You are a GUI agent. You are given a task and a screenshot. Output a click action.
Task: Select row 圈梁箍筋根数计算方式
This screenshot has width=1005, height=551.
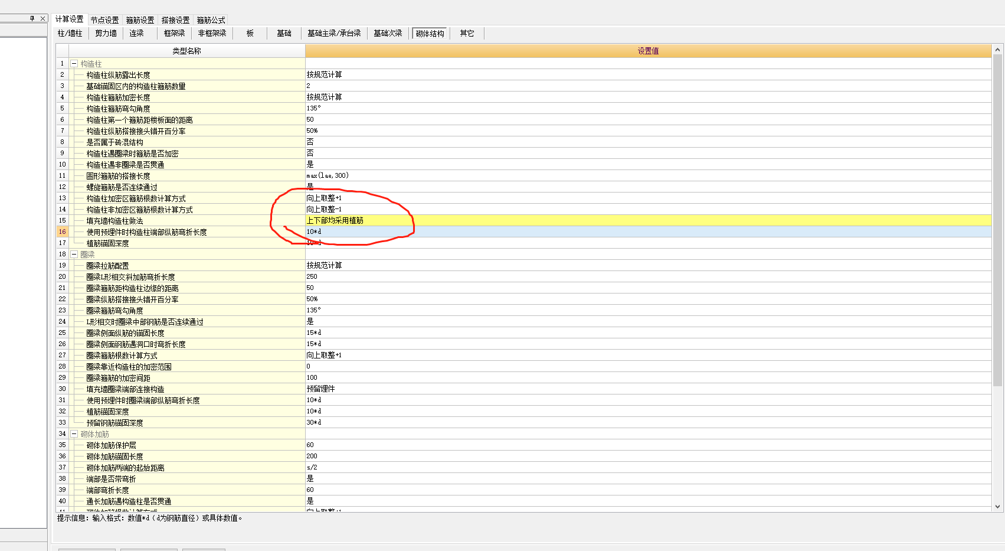click(122, 356)
